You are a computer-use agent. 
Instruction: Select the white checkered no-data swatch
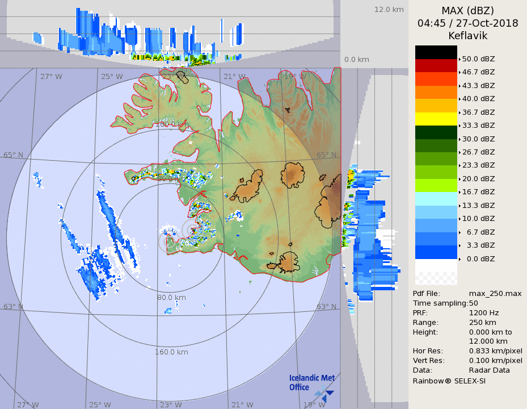(436, 278)
